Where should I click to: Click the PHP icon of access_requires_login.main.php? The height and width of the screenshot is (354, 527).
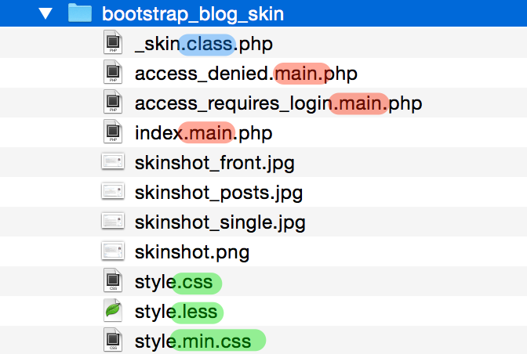113,102
